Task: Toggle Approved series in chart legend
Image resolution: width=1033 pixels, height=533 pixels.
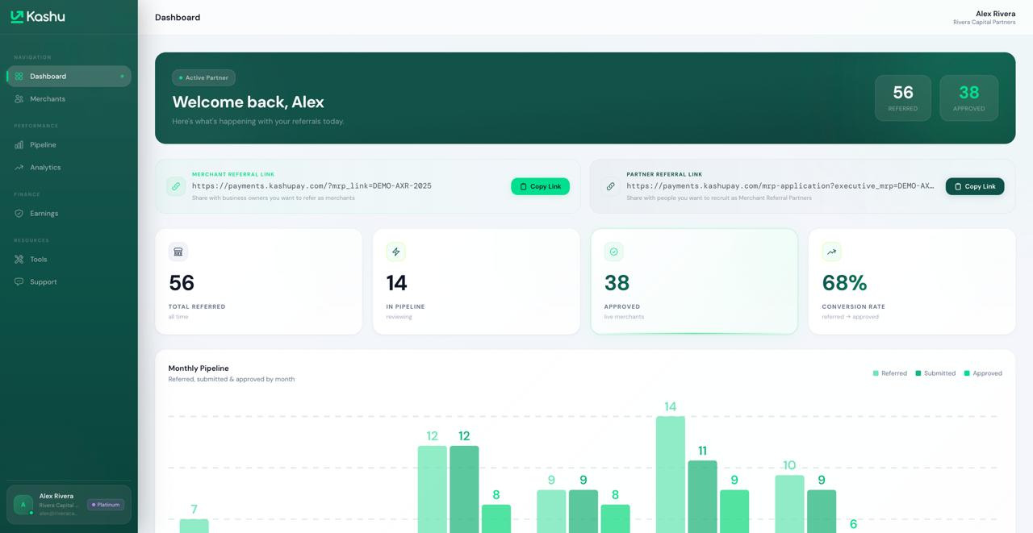Action: click(x=983, y=373)
